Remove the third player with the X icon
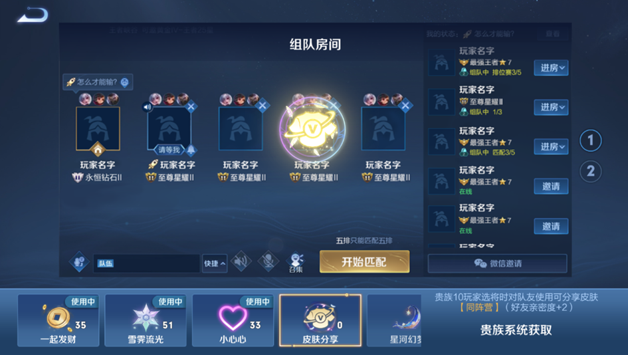The image size is (628, 355). coord(262,106)
